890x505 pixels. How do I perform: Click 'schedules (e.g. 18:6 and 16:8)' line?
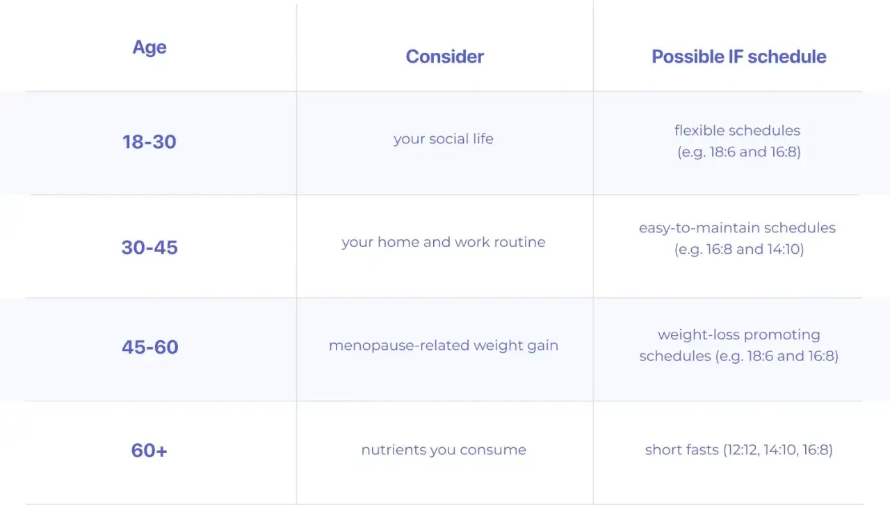coord(739,356)
